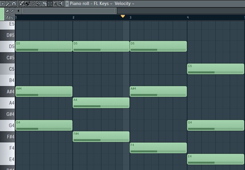Open the wrench Tools menu
Viewport: 245px width, 170px height.
coord(8,3)
